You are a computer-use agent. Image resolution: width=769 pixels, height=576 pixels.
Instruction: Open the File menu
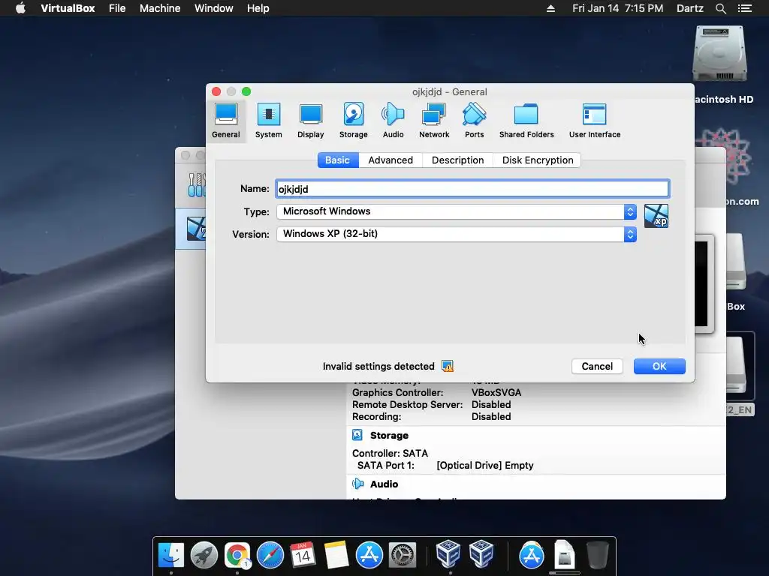click(x=117, y=8)
